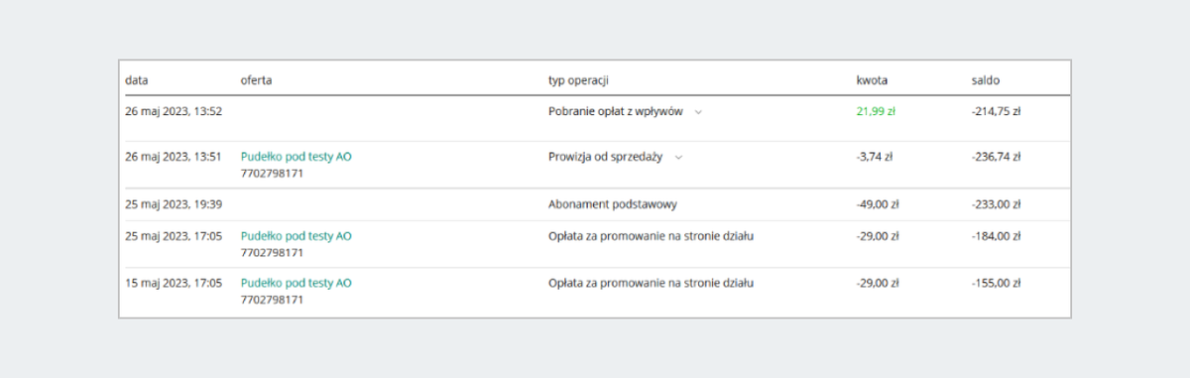
Task: Open Pudełko pod testy AO link dated 15 maj
Action: click(296, 283)
